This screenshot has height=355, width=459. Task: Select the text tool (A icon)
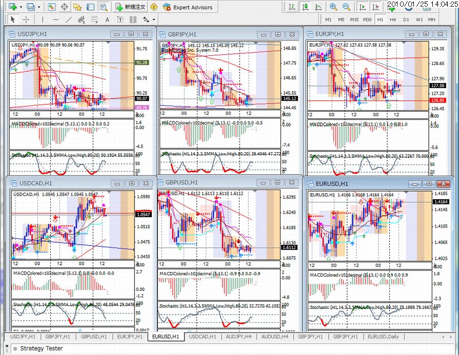tap(107, 19)
